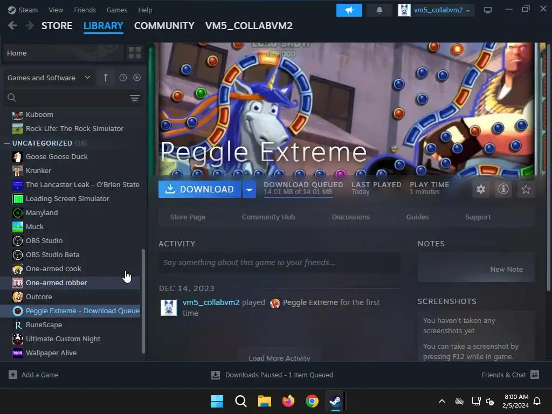
Task: Go to the STORE tab
Action: click(x=57, y=26)
